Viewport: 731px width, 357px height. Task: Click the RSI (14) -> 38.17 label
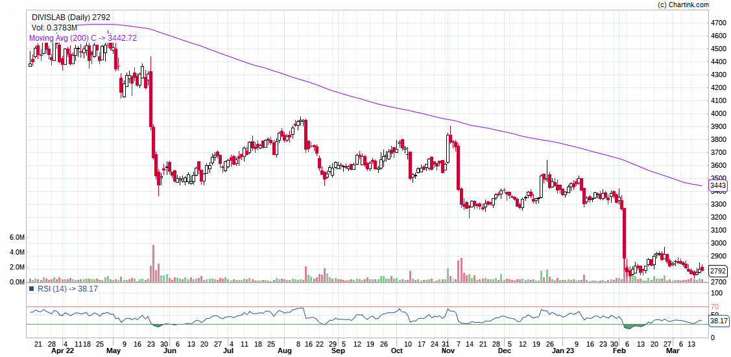point(67,288)
